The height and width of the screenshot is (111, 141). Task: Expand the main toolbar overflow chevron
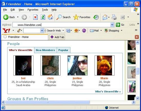(138, 14)
